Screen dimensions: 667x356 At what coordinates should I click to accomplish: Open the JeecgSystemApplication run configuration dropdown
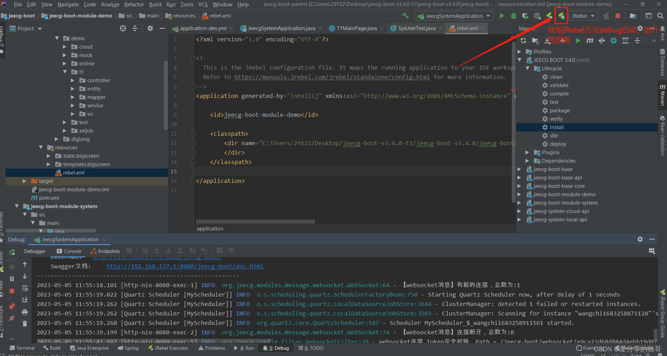[454, 16]
